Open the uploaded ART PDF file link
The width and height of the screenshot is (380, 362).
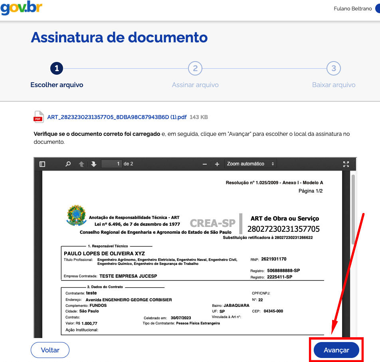(117, 117)
